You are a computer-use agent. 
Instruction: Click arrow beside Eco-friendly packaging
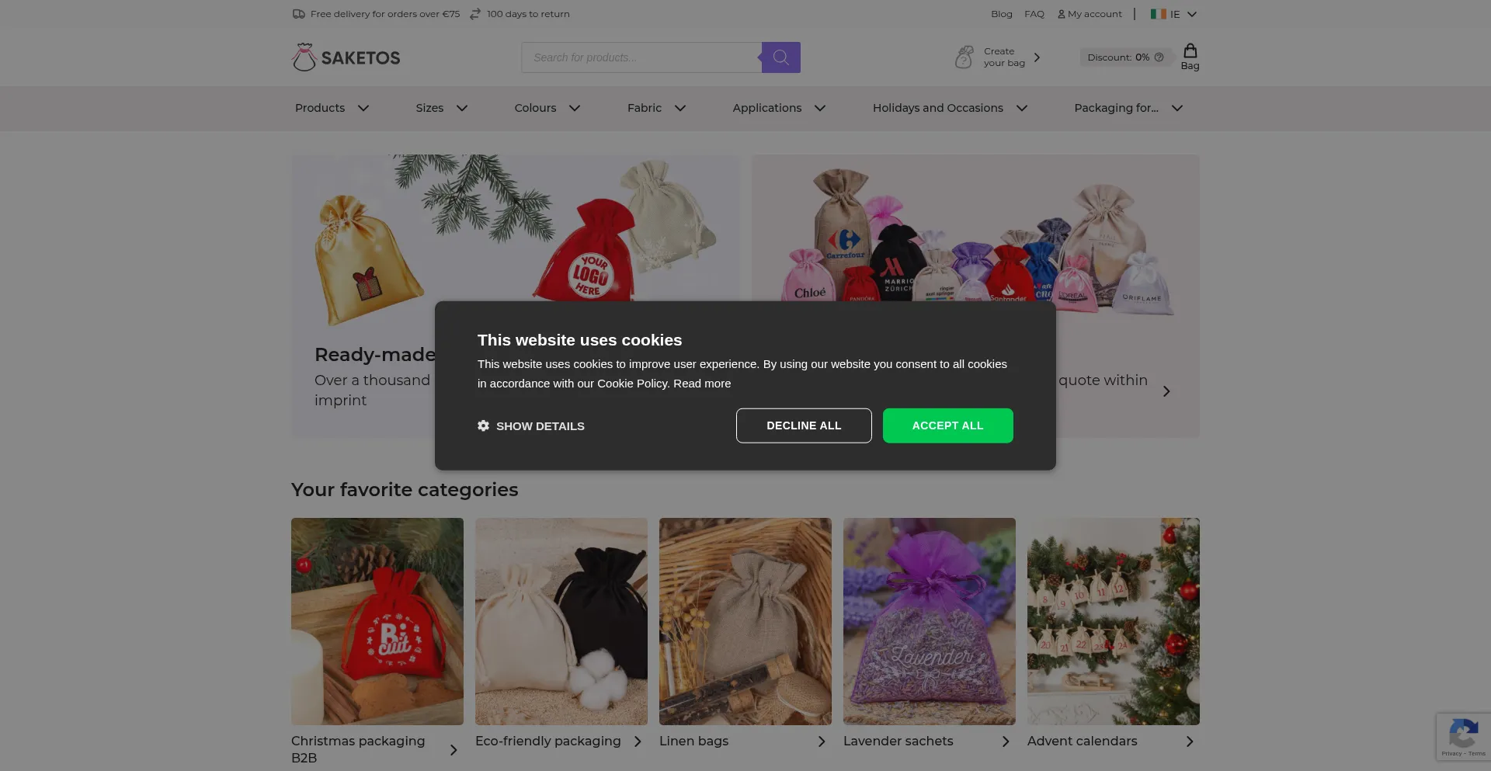pos(638,741)
